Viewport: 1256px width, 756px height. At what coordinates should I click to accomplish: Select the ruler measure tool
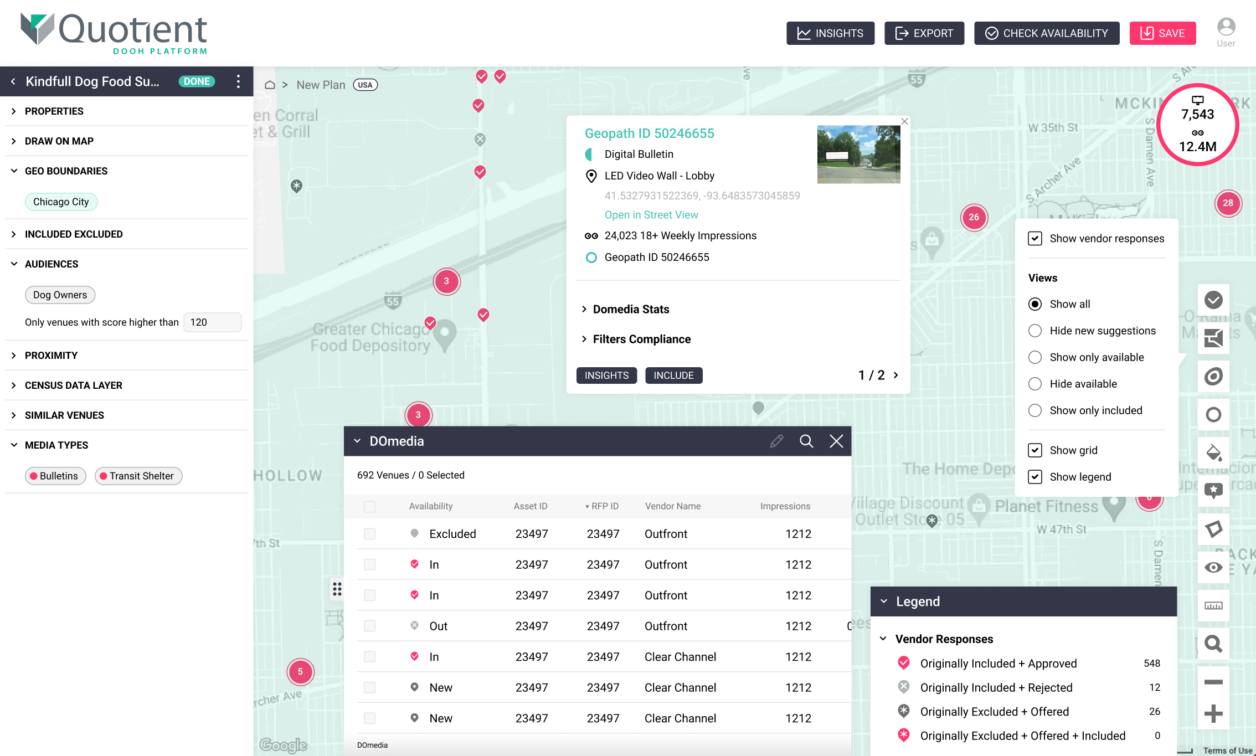coord(1213,605)
